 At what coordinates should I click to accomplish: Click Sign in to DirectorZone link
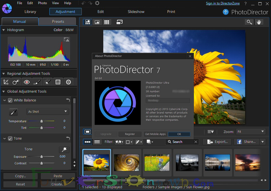[x=223, y=3]
